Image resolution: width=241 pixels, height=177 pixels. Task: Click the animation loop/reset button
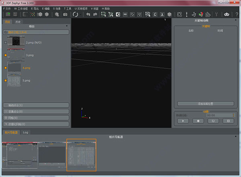(x=213, y=121)
